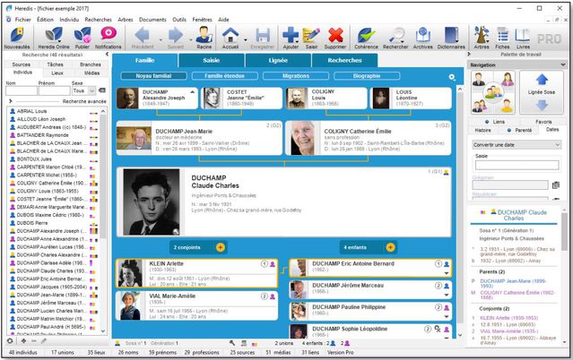
Task: Open the Branches search tab
Action: (x=91, y=64)
